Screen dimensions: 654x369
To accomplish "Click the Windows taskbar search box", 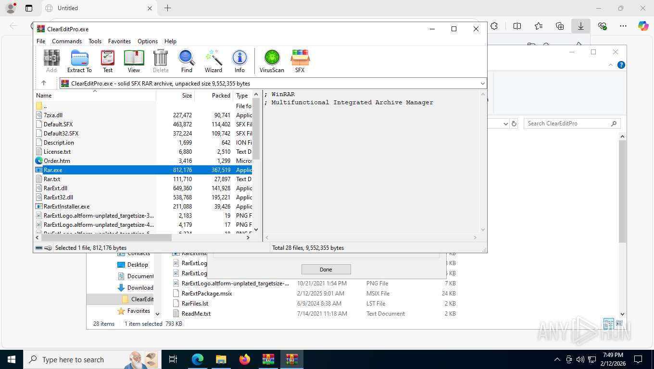I will coord(91,359).
